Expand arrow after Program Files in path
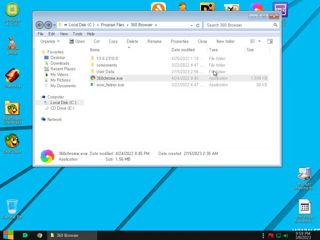 click(127, 25)
